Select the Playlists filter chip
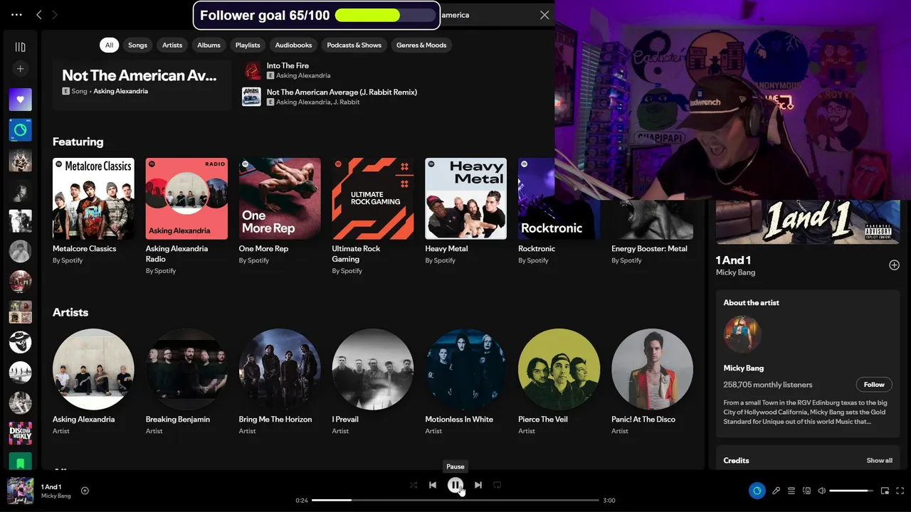 pyautogui.click(x=248, y=45)
